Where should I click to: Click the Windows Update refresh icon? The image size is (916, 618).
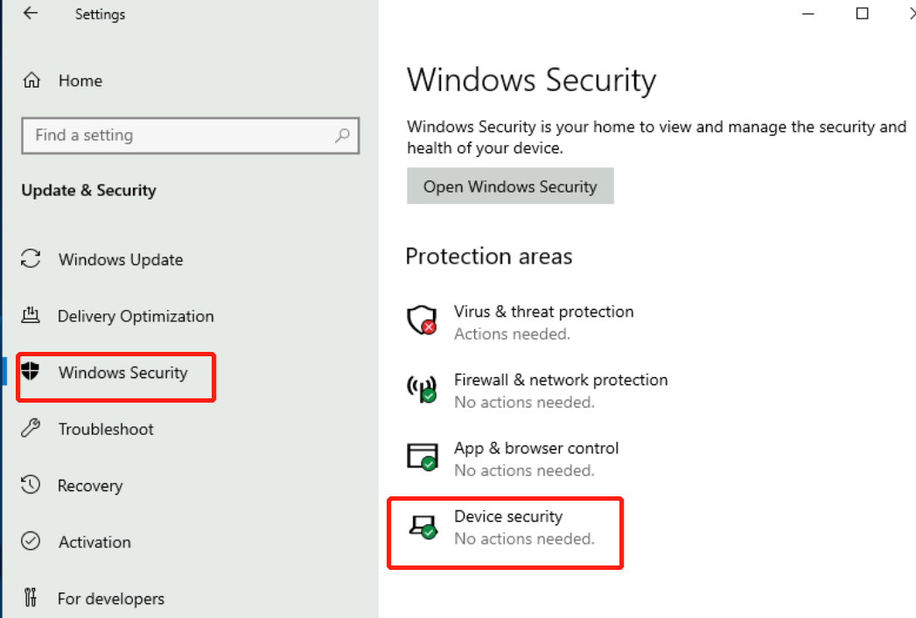[x=31, y=259]
